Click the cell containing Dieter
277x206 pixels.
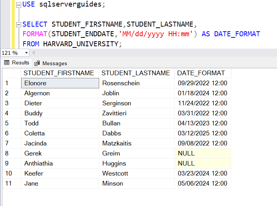tap(60, 103)
